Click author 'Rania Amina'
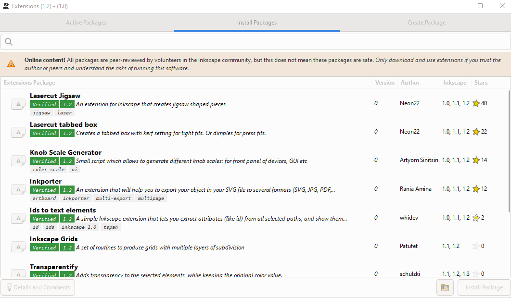Screen dimensions: 511x298 [x=416, y=189]
